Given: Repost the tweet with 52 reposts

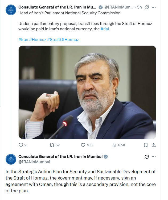Looking at the screenshot, I should tap(52, 145).
